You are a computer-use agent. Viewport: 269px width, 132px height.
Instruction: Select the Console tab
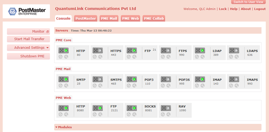click(x=63, y=18)
